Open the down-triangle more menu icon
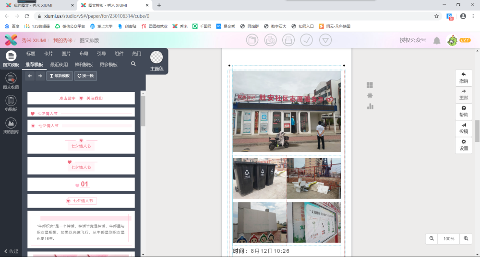This screenshot has height=257, width=480. point(325,40)
